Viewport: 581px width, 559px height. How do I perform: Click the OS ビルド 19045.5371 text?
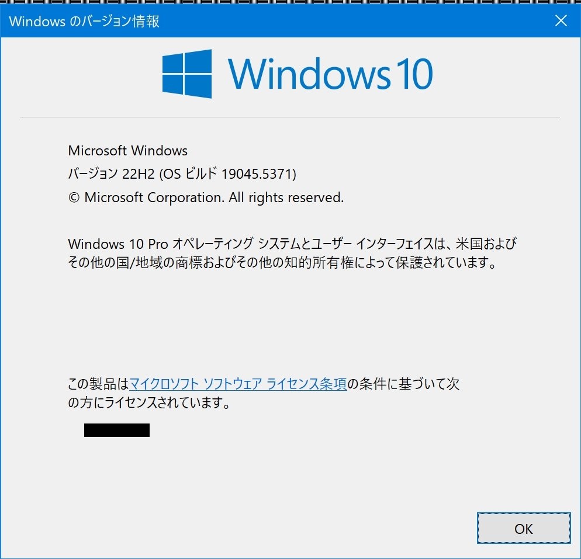coord(228,173)
